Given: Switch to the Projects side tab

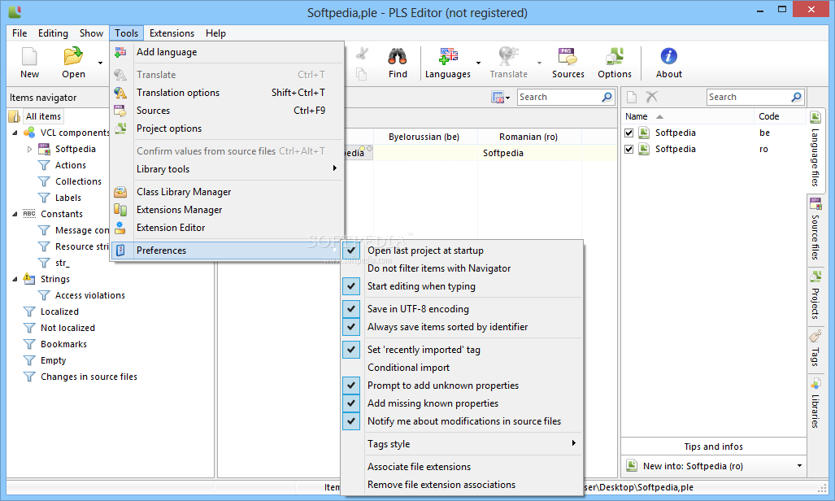Looking at the screenshot, I should tap(815, 296).
